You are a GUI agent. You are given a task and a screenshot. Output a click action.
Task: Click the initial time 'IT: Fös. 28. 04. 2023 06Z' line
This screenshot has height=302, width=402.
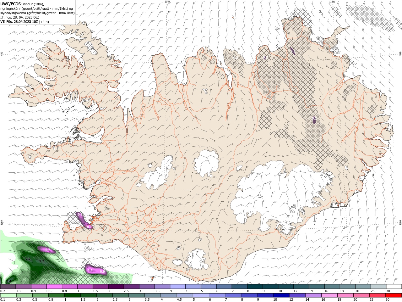pos(19,17)
